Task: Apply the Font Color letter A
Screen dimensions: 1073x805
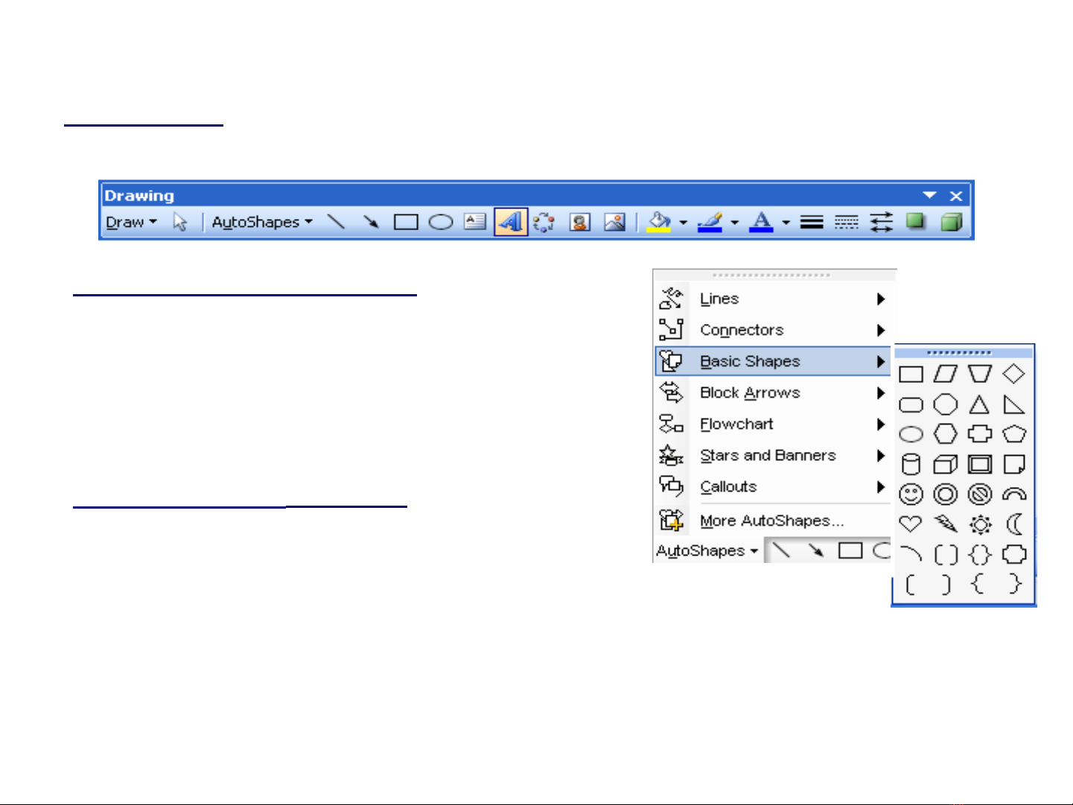Action: click(x=761, y=222)
